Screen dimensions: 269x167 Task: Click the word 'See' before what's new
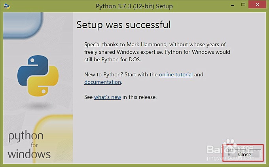pos(88,97)
